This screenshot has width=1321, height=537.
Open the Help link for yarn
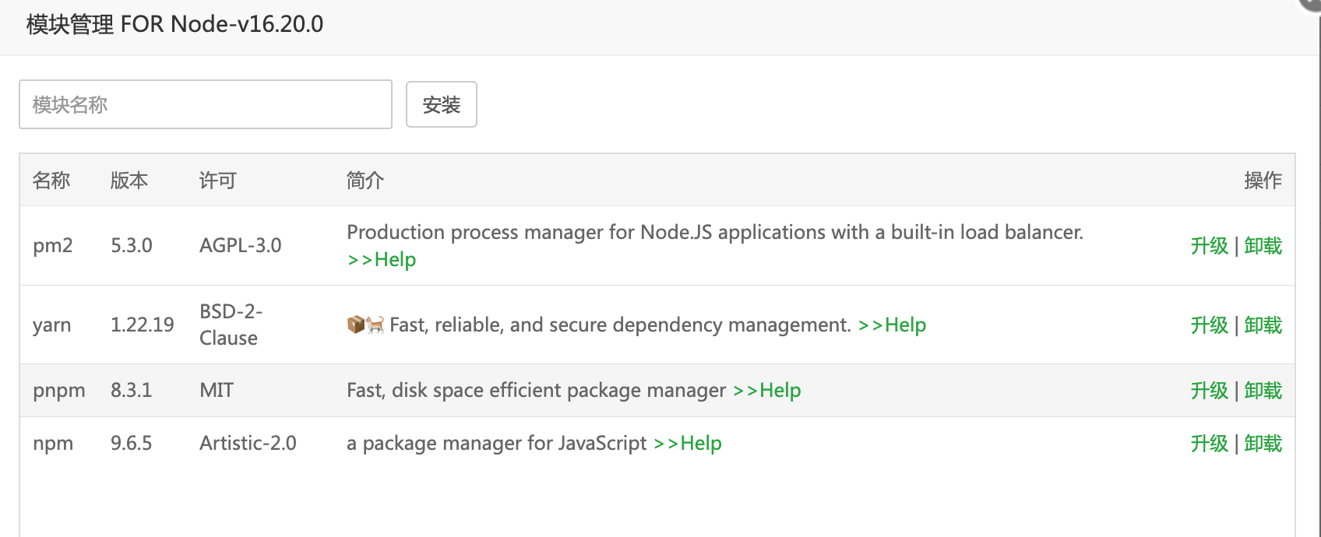pos(892,325)
